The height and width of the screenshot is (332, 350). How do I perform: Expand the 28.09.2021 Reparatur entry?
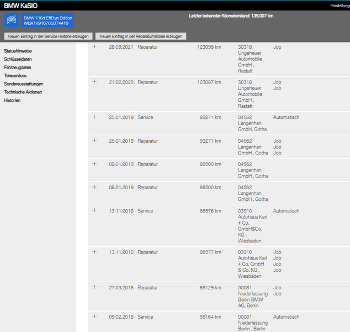click(94, 46)
